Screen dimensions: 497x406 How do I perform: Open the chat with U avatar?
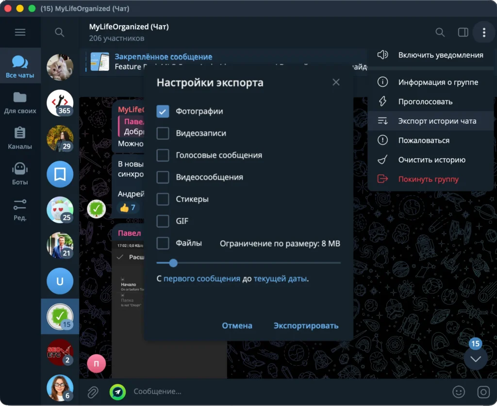click(x=60, y=281)
